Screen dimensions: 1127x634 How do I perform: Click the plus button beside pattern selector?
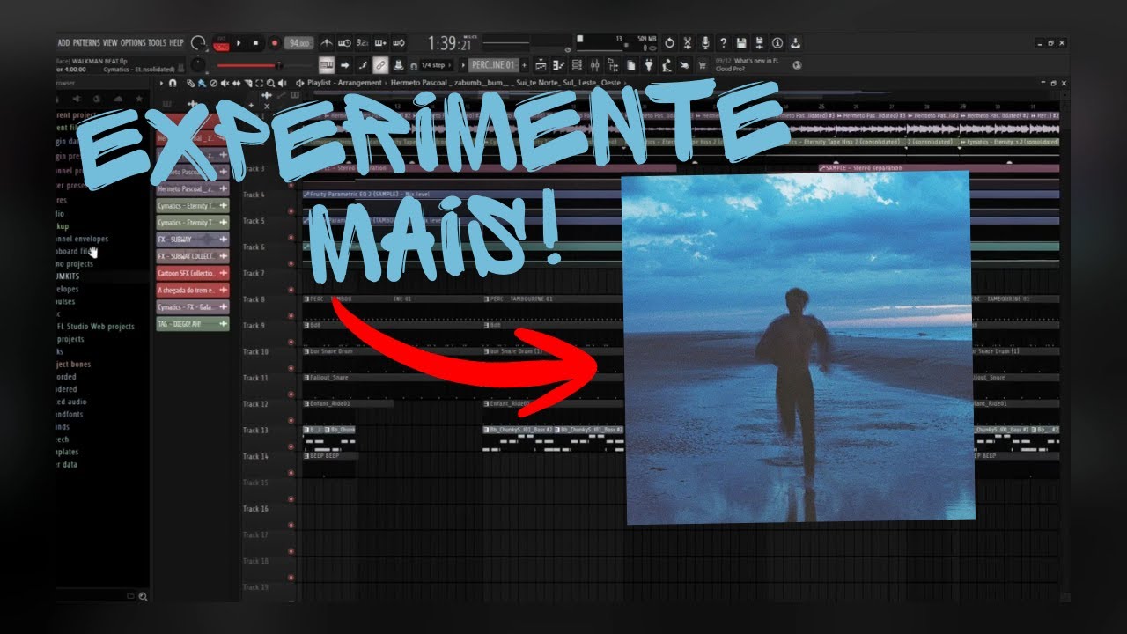(x=524, y=65)
